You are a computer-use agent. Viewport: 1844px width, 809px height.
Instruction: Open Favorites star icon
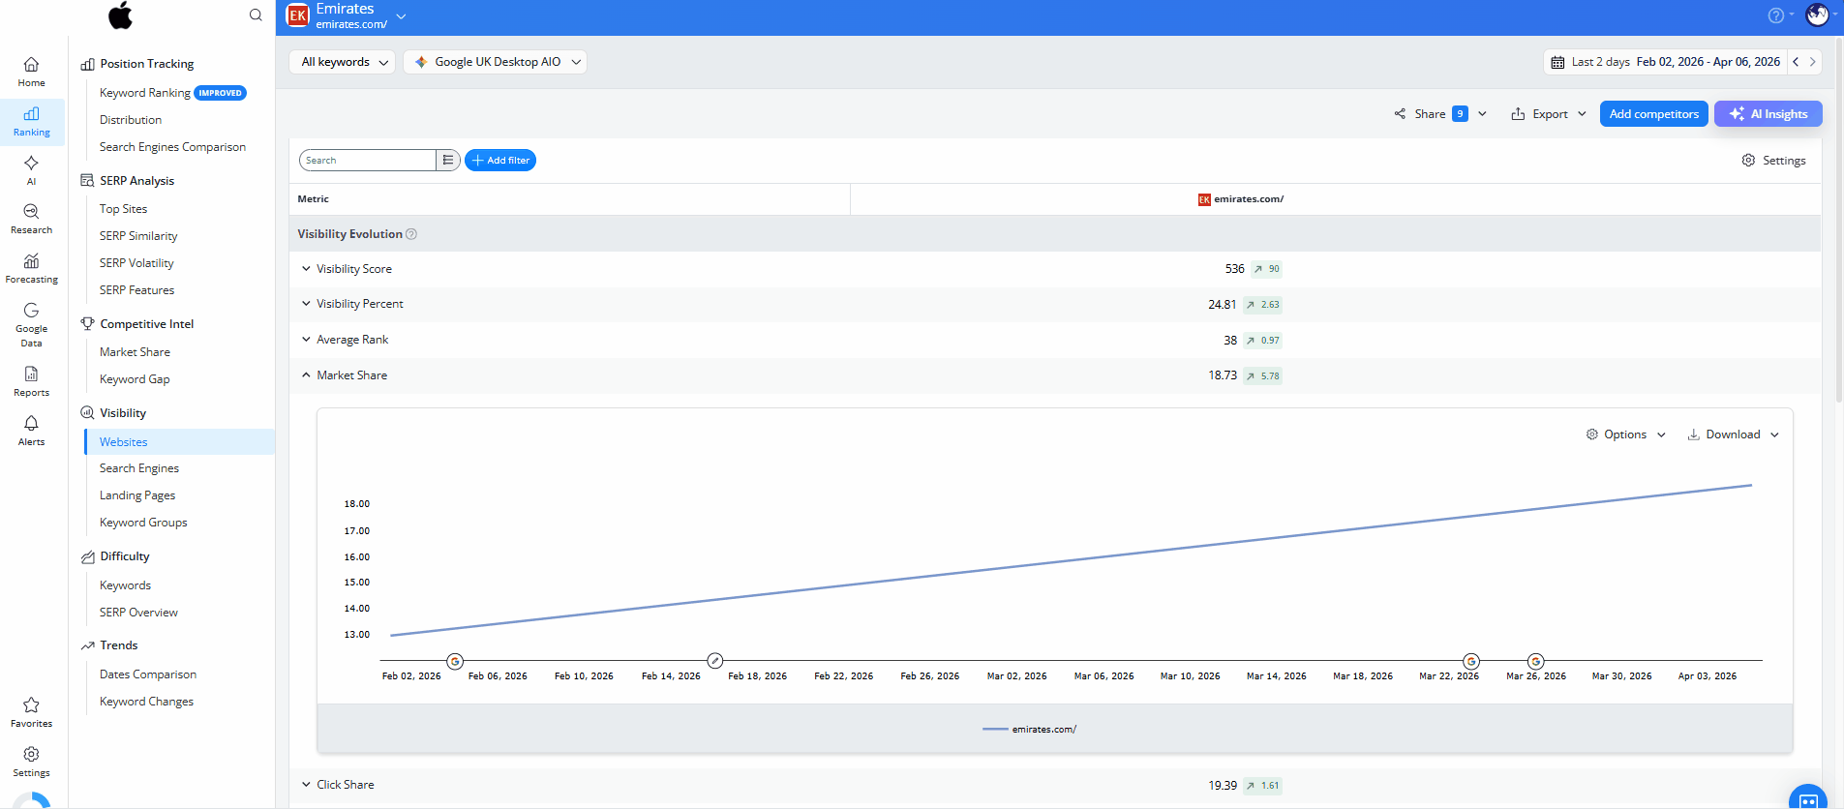coord(31,712)
